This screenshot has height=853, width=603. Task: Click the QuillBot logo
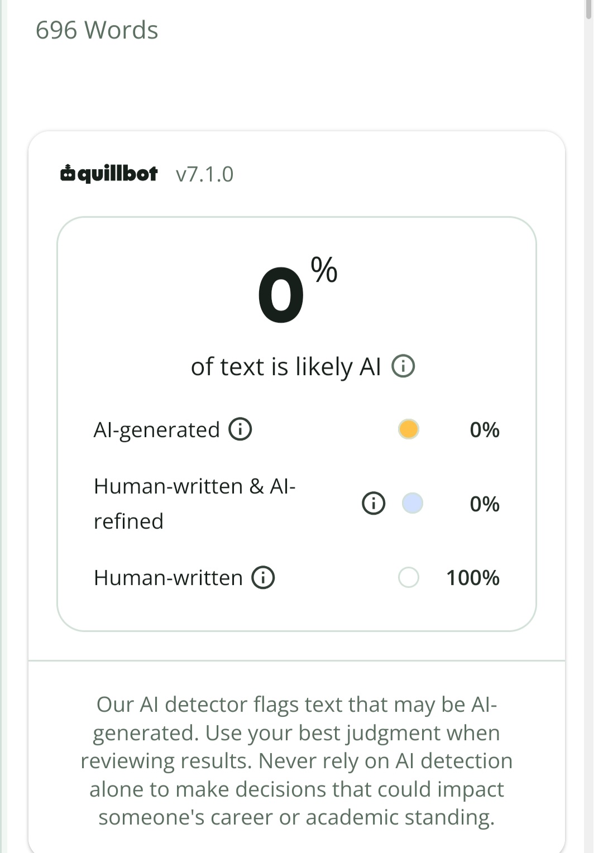coord(109,174)
